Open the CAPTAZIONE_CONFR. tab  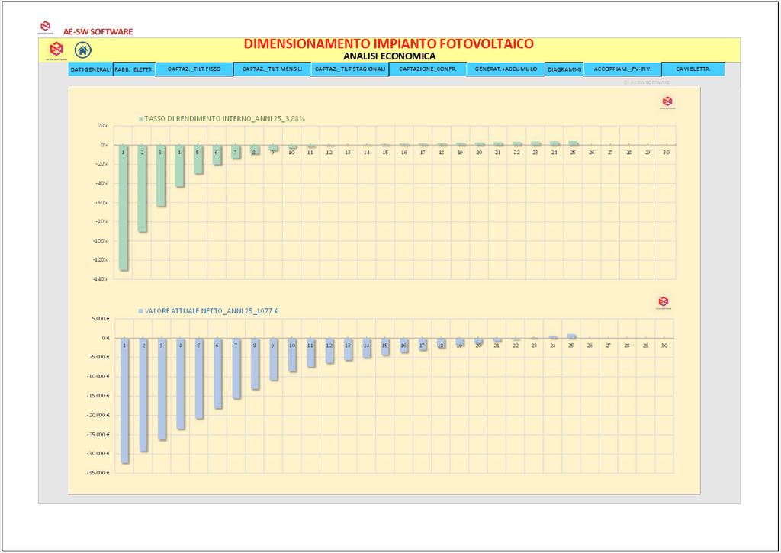[427, 69]
